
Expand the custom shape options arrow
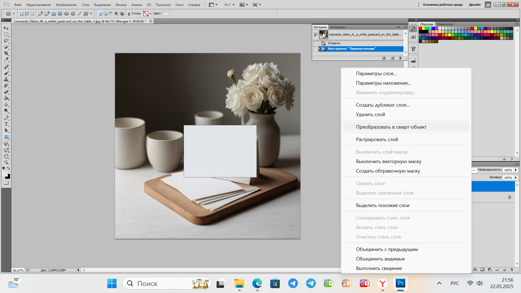point(91,14)
